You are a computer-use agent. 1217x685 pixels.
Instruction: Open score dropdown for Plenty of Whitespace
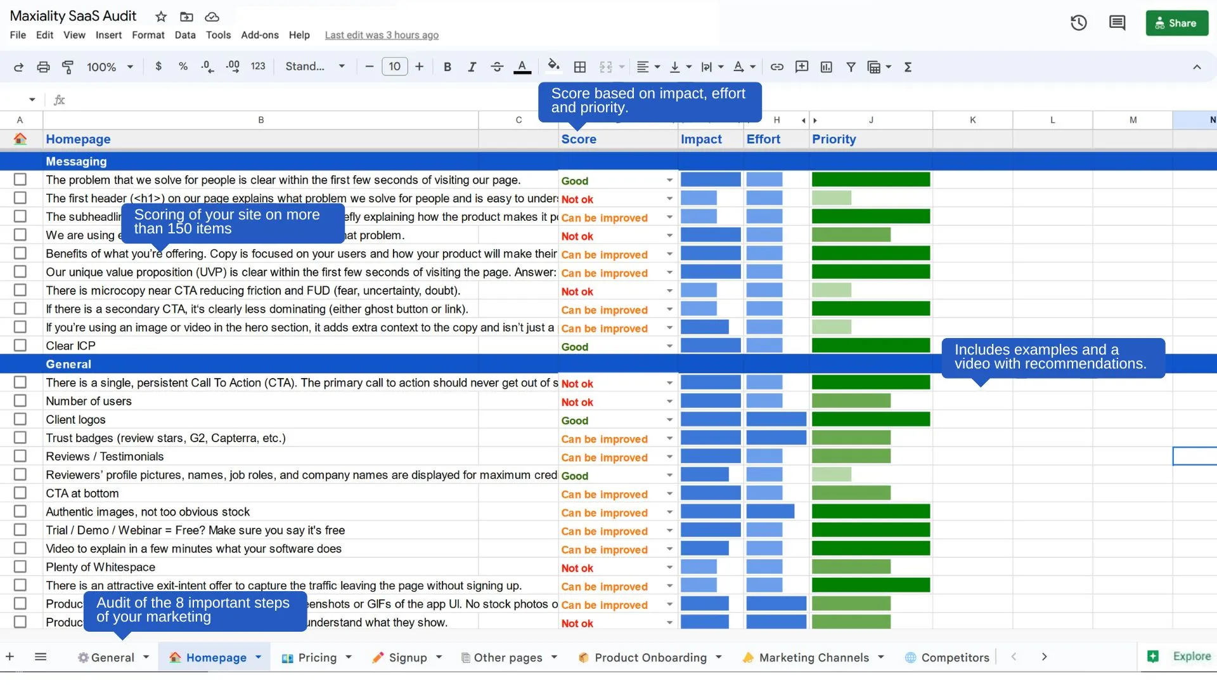pos(669,567)
